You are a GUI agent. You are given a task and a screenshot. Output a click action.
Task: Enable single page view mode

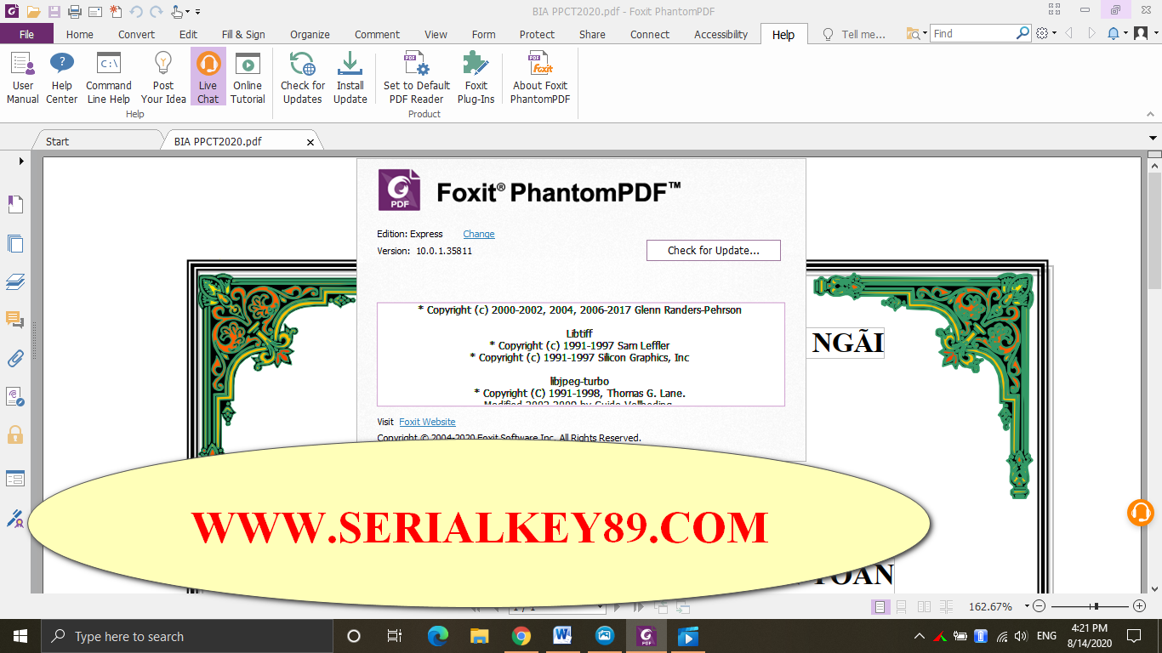click(881, 607)
